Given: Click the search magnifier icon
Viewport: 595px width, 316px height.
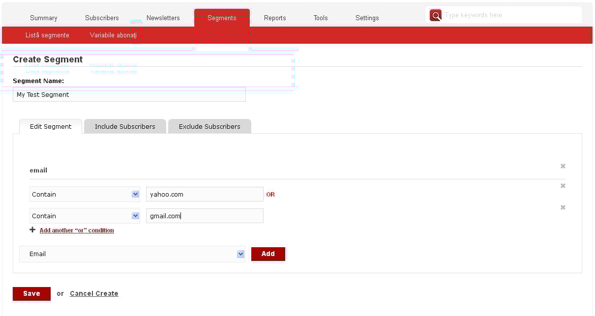Looking at the screenshot, I should click(436, 15).
